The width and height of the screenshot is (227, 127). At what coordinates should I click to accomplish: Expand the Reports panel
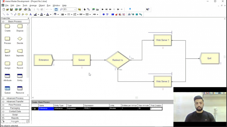pos(15,118)
